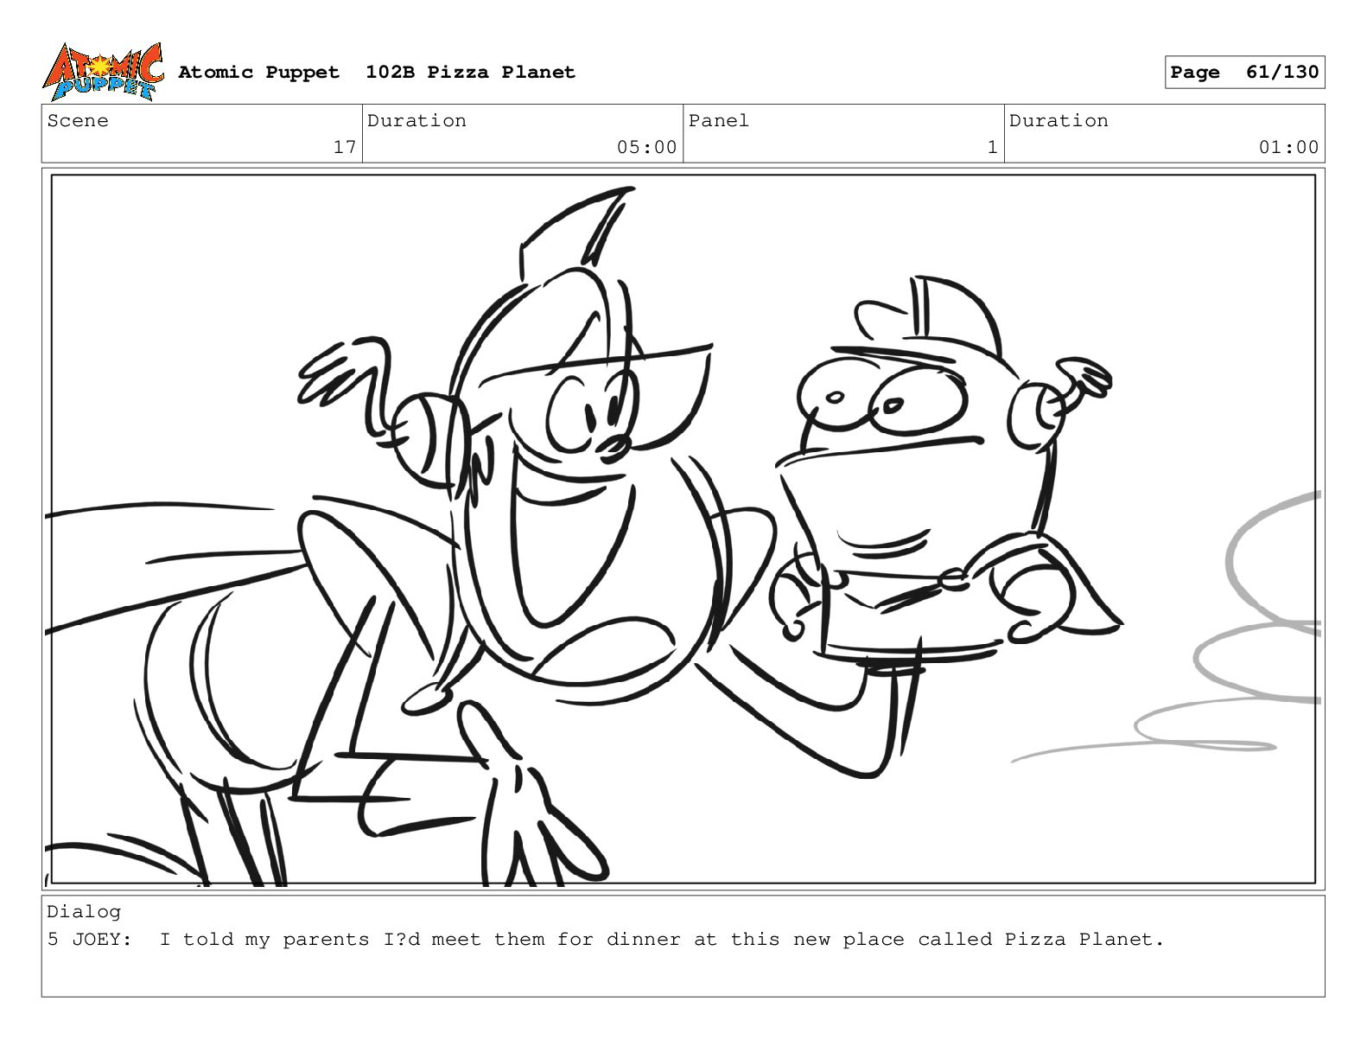This screenshot has width=1367, height=1059.
Task: Click the Atomic Puppet logo
Action: coord(103,72)
